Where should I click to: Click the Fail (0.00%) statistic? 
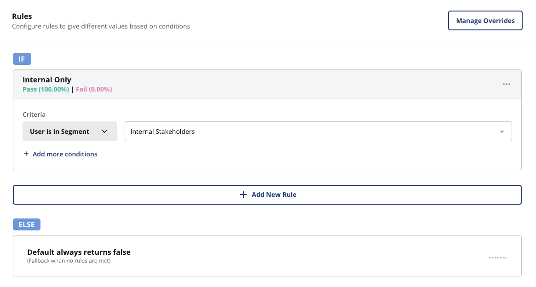(x=94, y=89)
